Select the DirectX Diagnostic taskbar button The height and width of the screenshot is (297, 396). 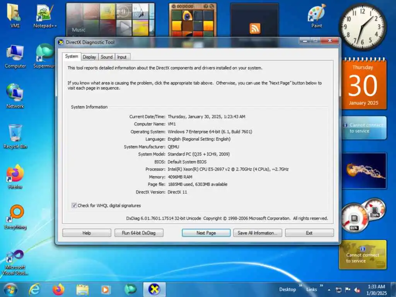click(x=154, y=289)
